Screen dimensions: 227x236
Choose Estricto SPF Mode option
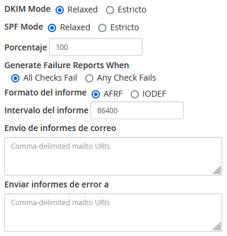pos(102,28)
